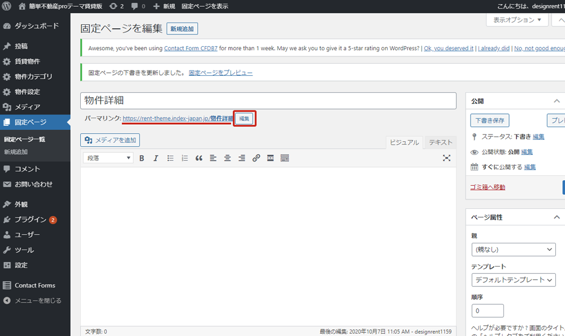Open the 親 parent page dropdown
The height and width of the screenshot is (336, 565).
[514, 249]
